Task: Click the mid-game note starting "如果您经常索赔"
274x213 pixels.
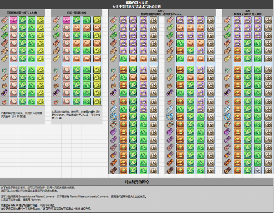Action: click(x=76, y=115)
